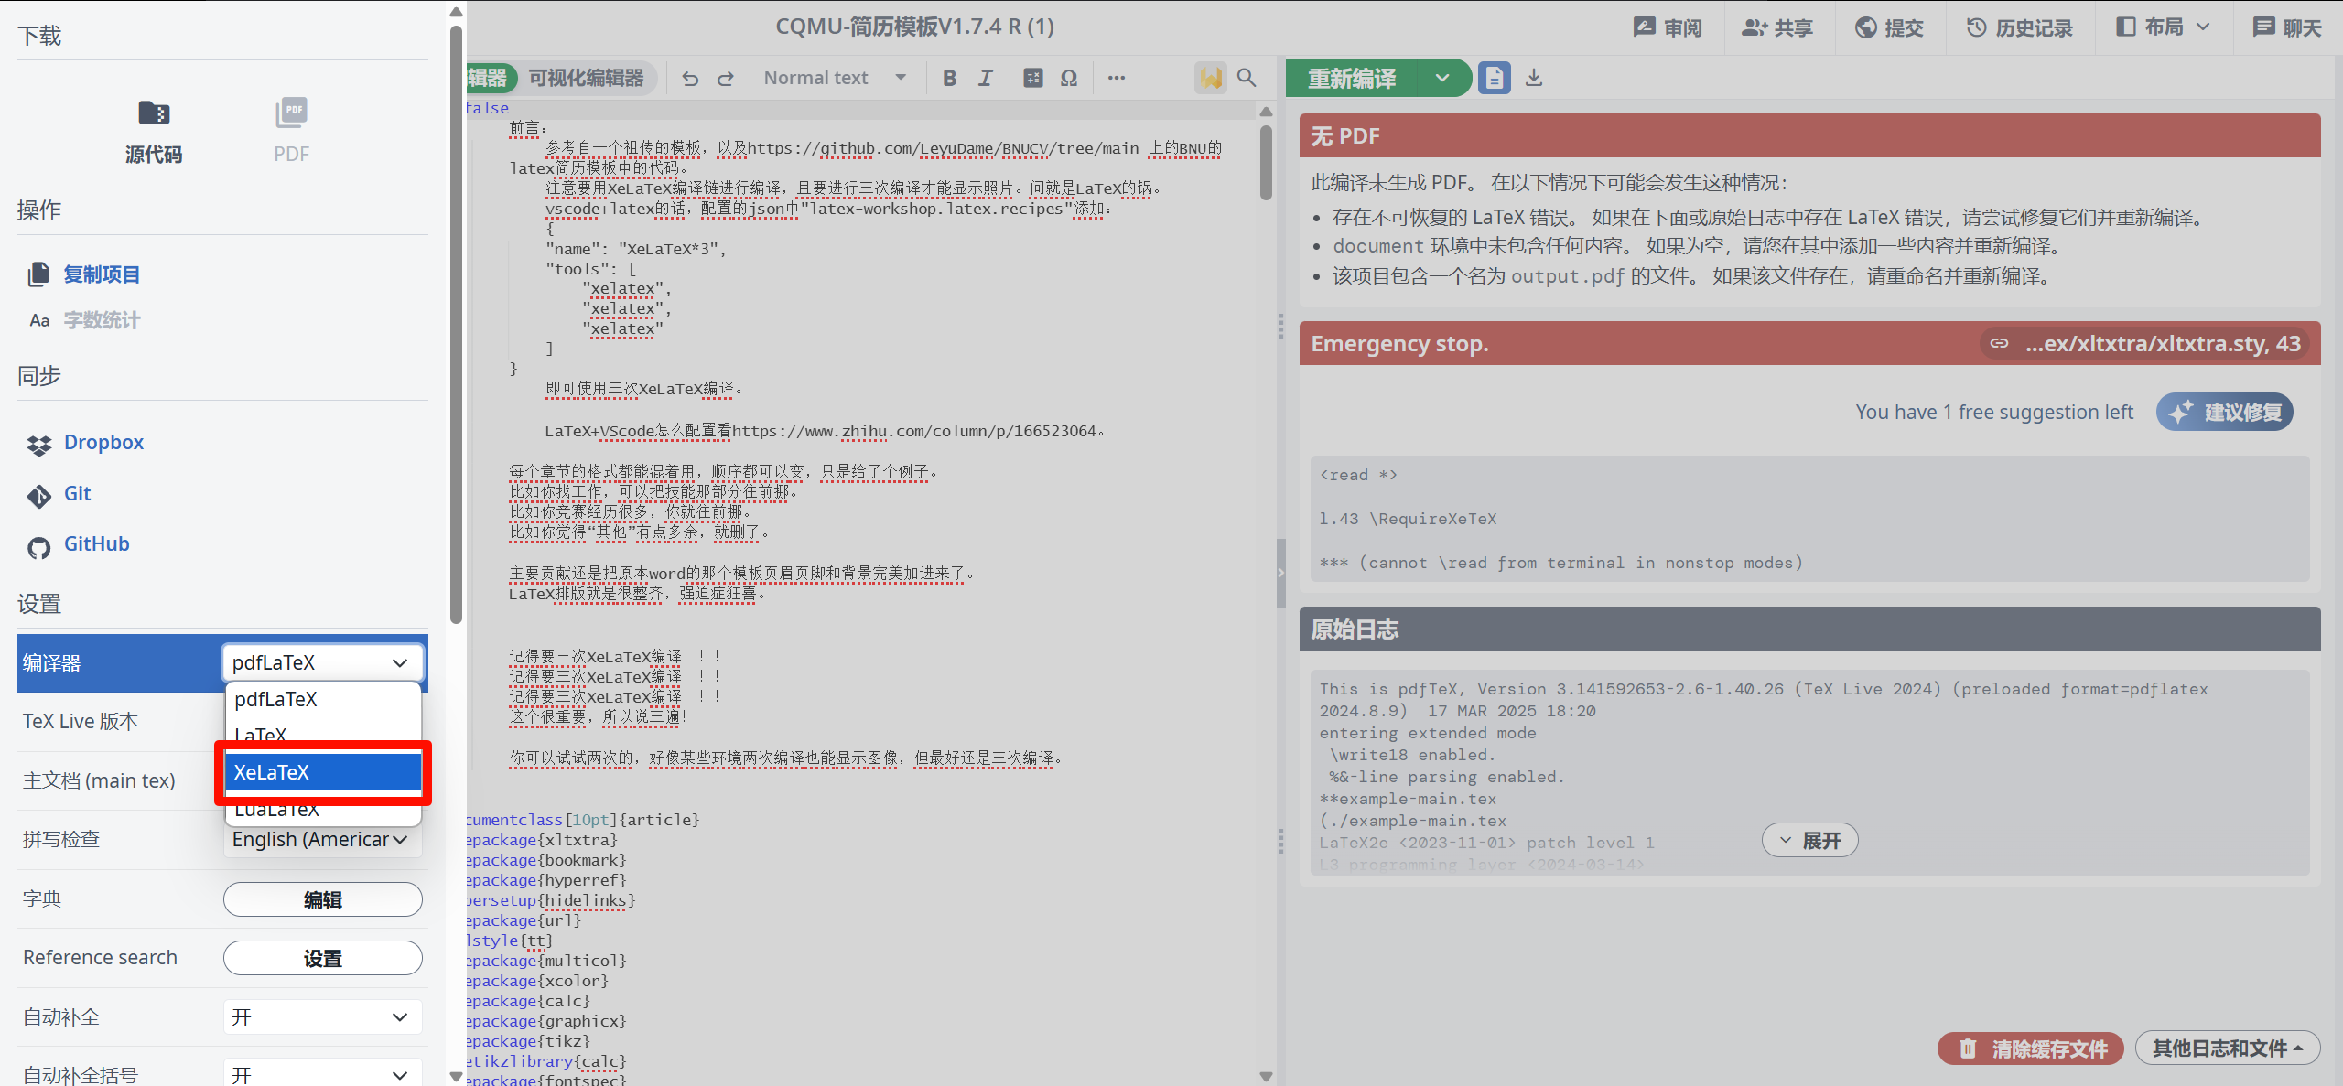
Task: Click the download PDF icon
Action: 1534,79
